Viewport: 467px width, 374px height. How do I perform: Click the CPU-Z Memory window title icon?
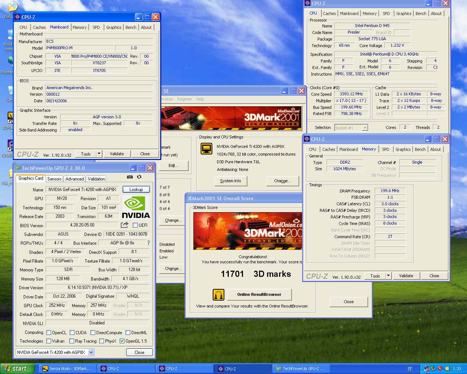tap(307, 139)
